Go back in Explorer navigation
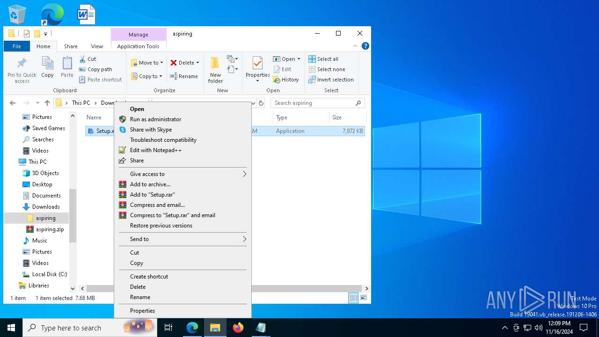 [13, 103]
